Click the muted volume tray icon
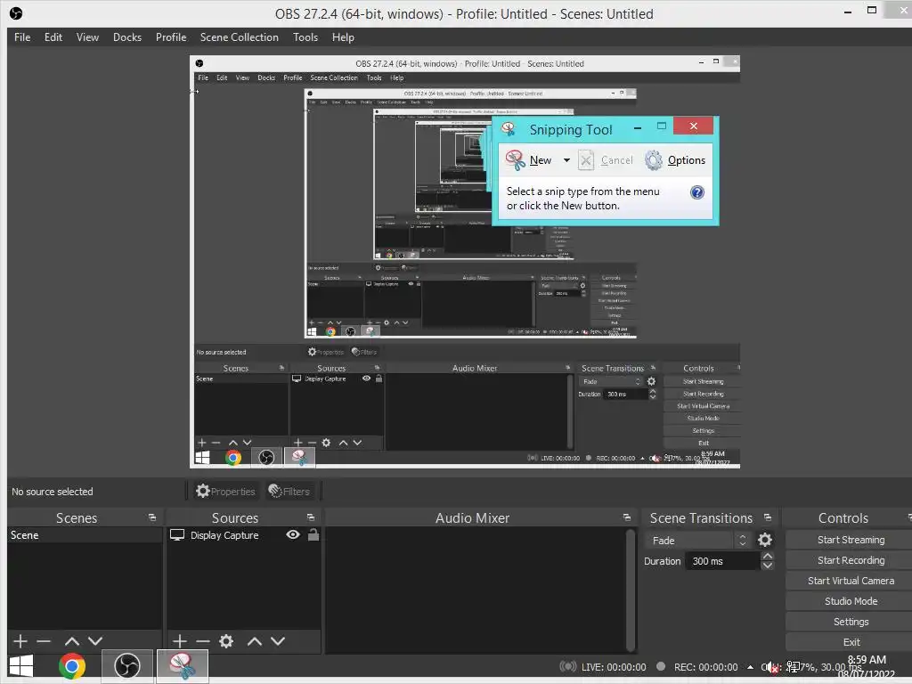 click(x=770, y=668)
